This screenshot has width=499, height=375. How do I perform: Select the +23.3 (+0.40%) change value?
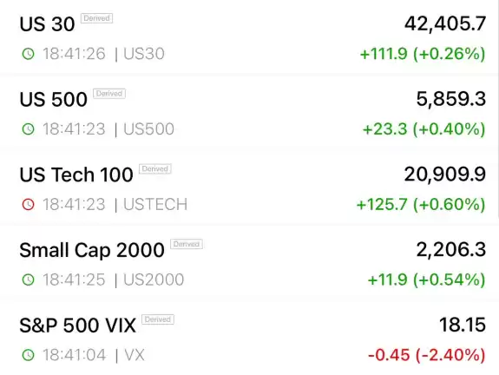pos(423,129)
